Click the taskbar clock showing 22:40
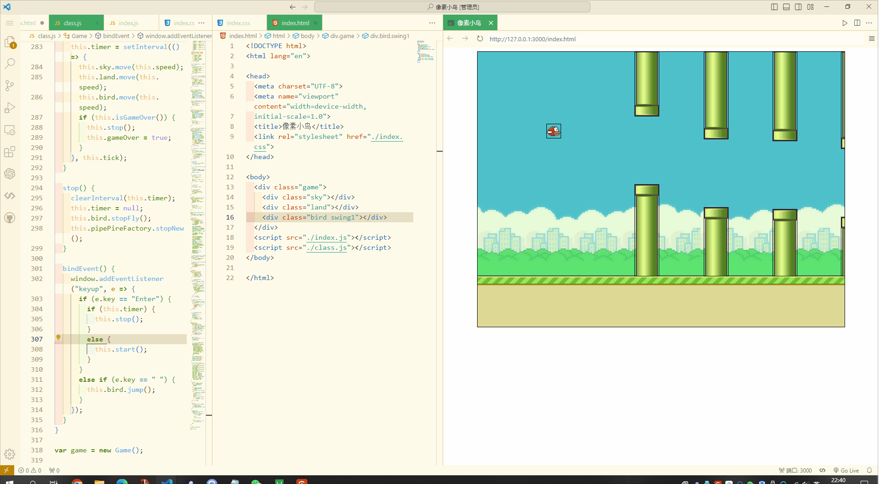 pos(838,480)
